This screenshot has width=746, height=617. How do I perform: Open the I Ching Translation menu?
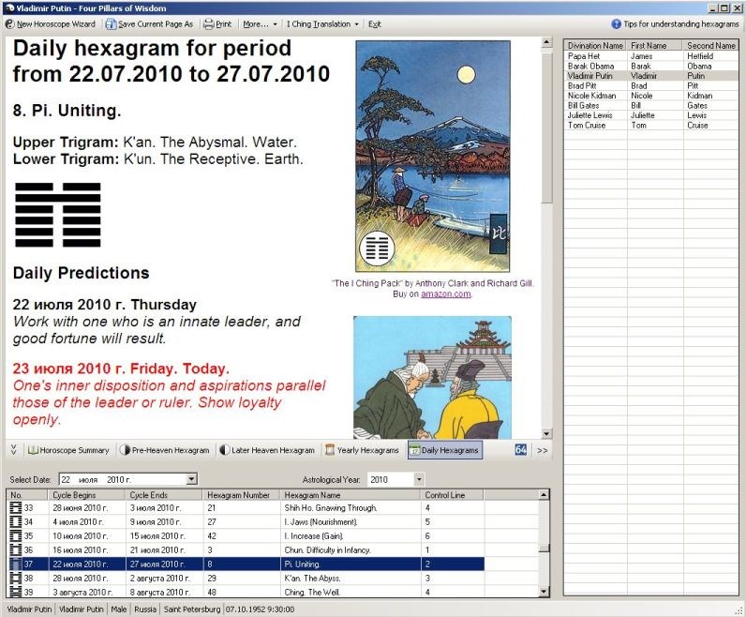(x=322, y=23)
